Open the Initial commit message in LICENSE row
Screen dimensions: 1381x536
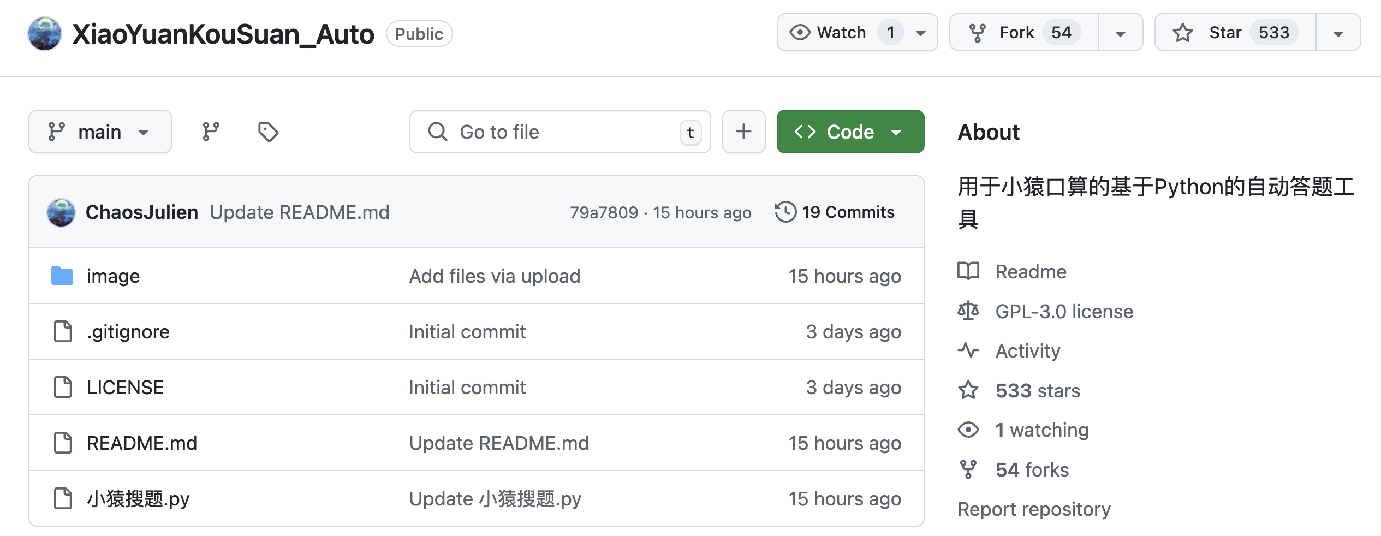[467, 388]
